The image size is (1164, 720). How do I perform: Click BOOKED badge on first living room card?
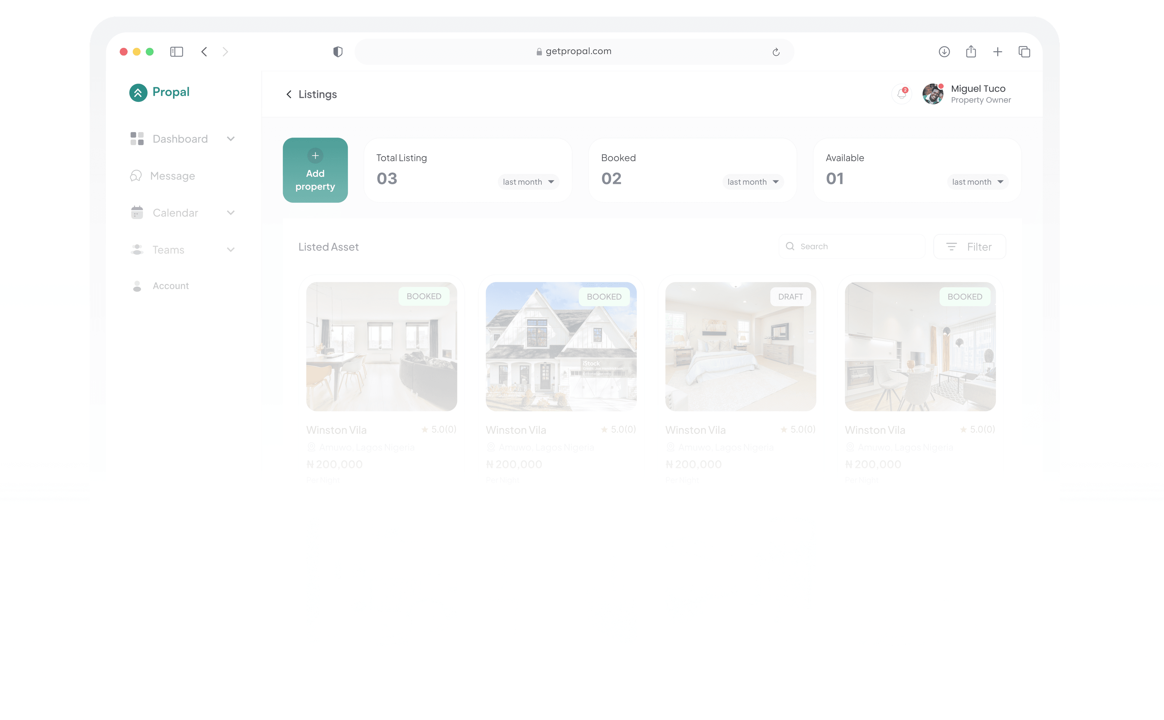pos(424,296)
